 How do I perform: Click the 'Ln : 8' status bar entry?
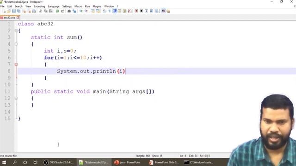coord(183,156)
